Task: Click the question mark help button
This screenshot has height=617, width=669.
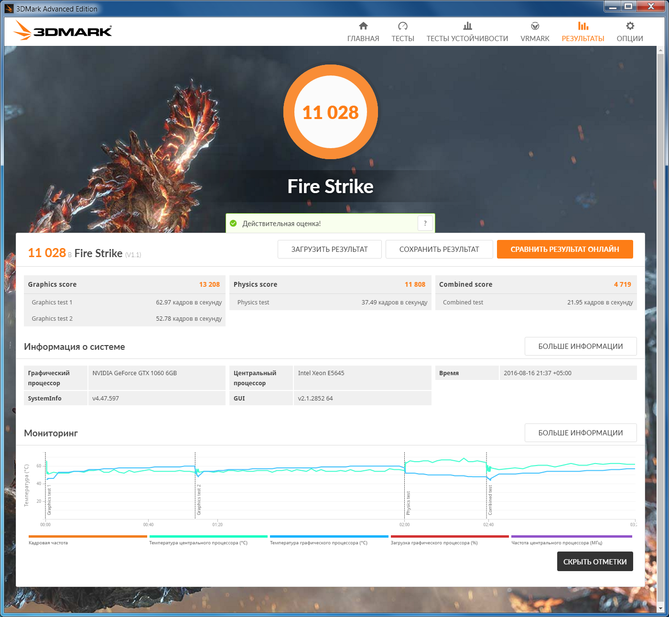Action: tap(425, 223)
